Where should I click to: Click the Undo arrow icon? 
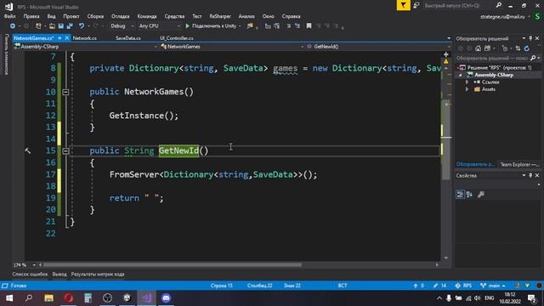click(82, 26)
